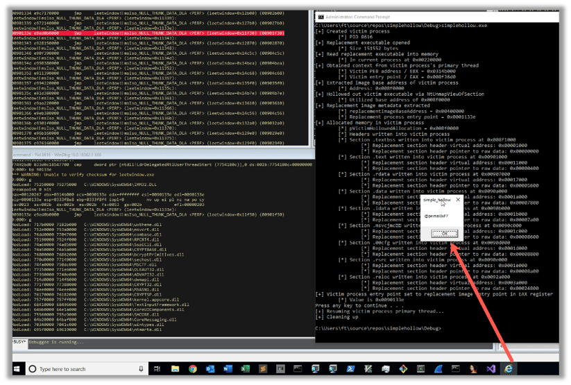This screenshot has height=385, width=571.
Task: Click the 'Victim entry point / EAX' line
Action: click(397, 77)
